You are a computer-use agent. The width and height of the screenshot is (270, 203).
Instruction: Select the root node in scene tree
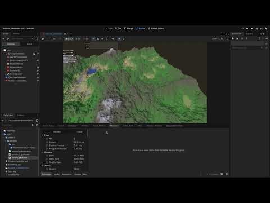[x=9, y=50]
